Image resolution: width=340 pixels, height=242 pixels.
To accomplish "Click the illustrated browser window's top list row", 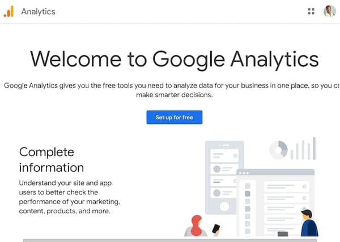I will 286,185.
